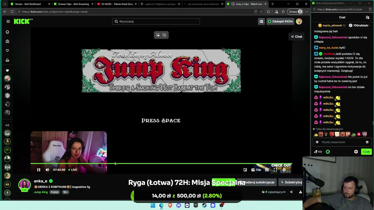The image size is (374, 210).
Task: Pause the live stream video
Action: tap(39, 170)
